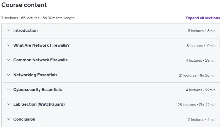The image size is (220, 127).
Task: Expand chevron beside What Are Network Firewalls?
Action: pos(9,45)
